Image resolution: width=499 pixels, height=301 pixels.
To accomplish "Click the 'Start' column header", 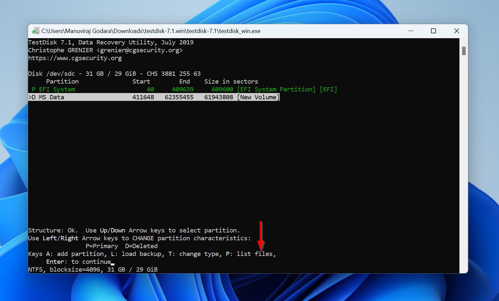I will [141, 82].
